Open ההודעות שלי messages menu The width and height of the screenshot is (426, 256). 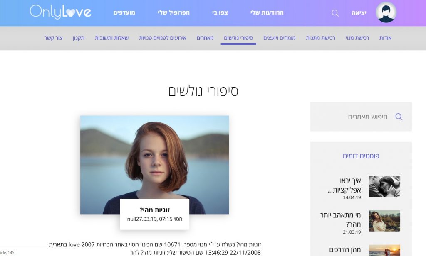(267, 13)
